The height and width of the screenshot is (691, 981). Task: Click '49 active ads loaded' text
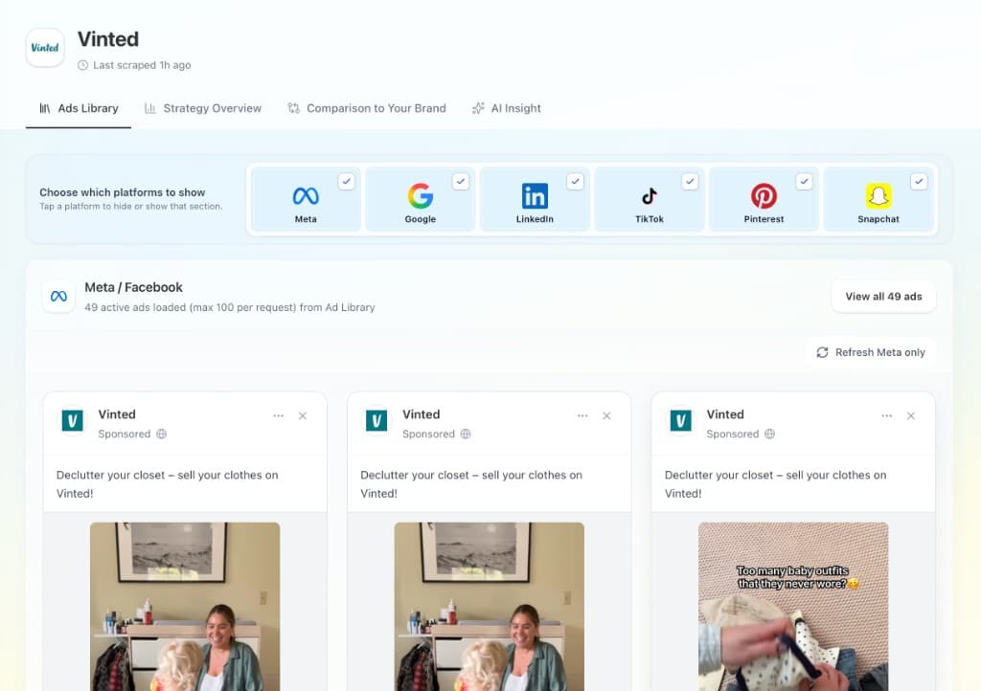pyautogui.click(x=230, y=307)
